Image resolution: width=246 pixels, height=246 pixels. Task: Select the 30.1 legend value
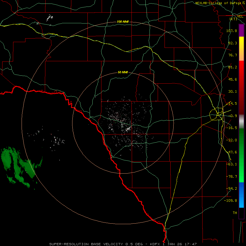pyautogui.click(x=233, y=92)
